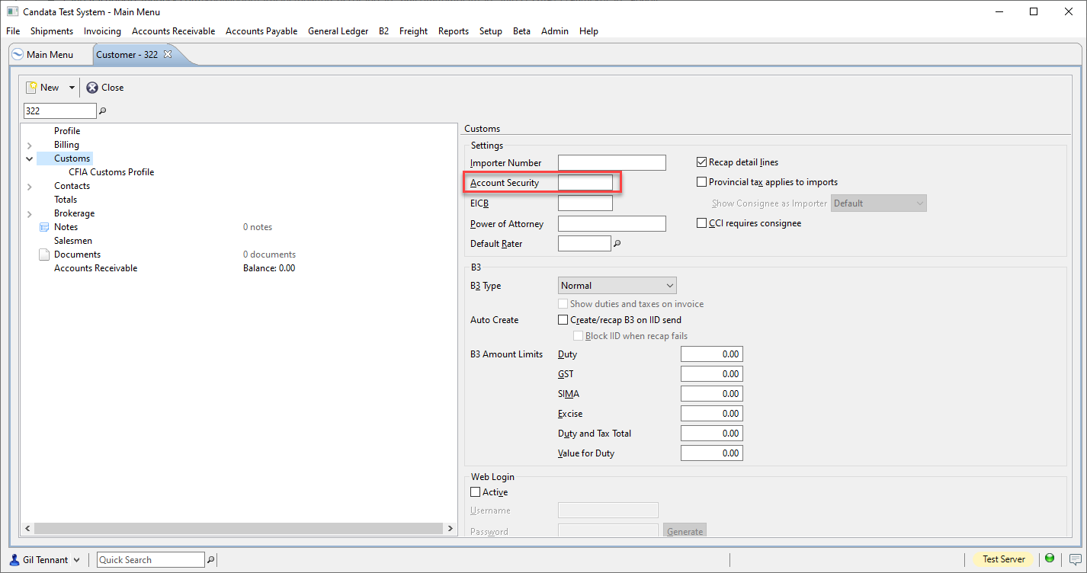1087x573 pixels.
Task: Open the B3 Type dropdown
Action: tap(617, 286)
